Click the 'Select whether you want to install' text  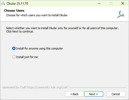pyautogui.click(x=62, y=28)
